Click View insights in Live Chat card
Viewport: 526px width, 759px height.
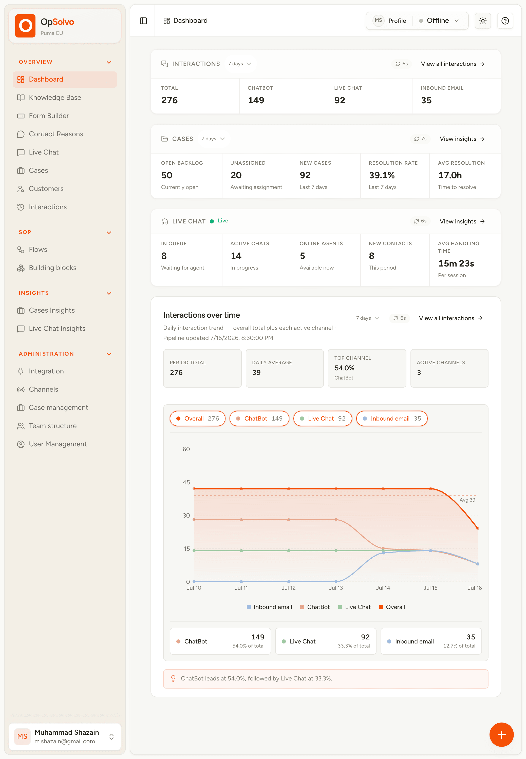pyautogui.click(x=462, y=221)
